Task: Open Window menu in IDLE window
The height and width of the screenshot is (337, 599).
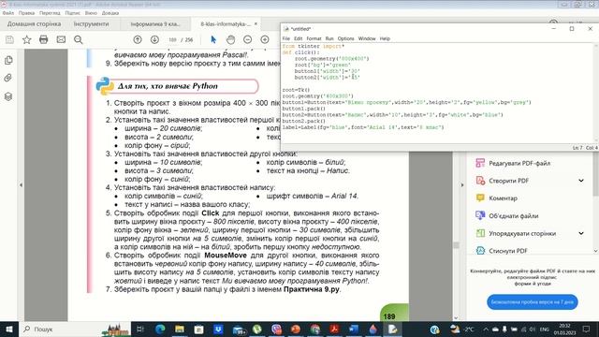Action: pyautogui.click(x=367, y=38)
